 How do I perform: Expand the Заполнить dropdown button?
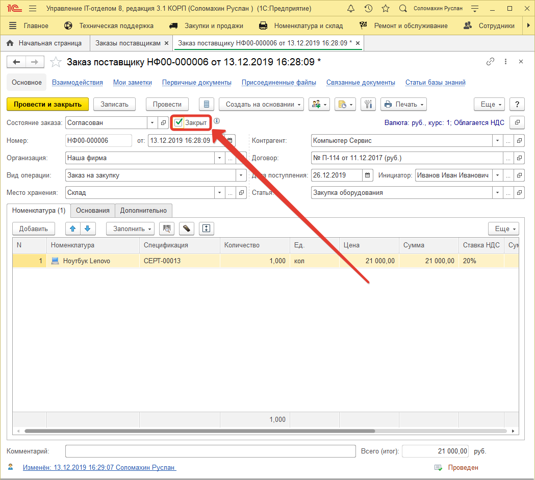tap(130, 229)
